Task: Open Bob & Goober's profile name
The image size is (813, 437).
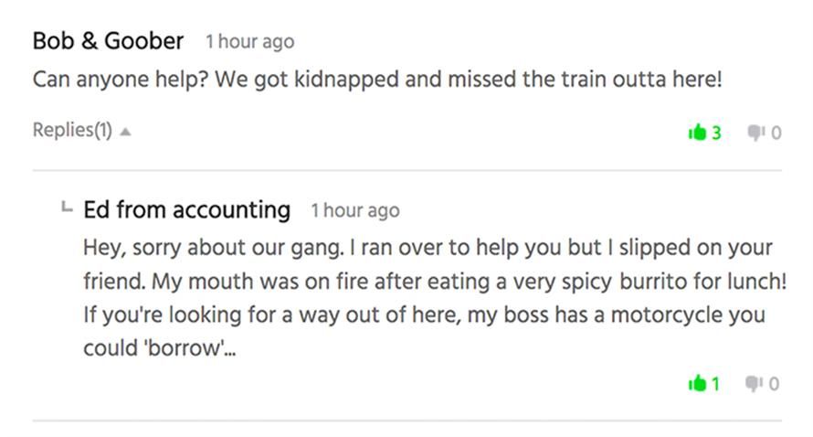Action: point(108,41)
